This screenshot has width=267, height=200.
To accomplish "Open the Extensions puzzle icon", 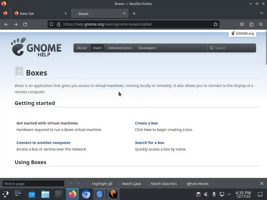I will coord(251,24).
